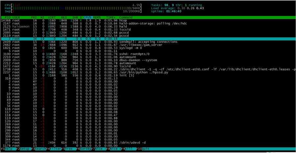Activate F3 Search in footer bar
The width and height of the screenshot is (296, 153).
pos(38,149)
